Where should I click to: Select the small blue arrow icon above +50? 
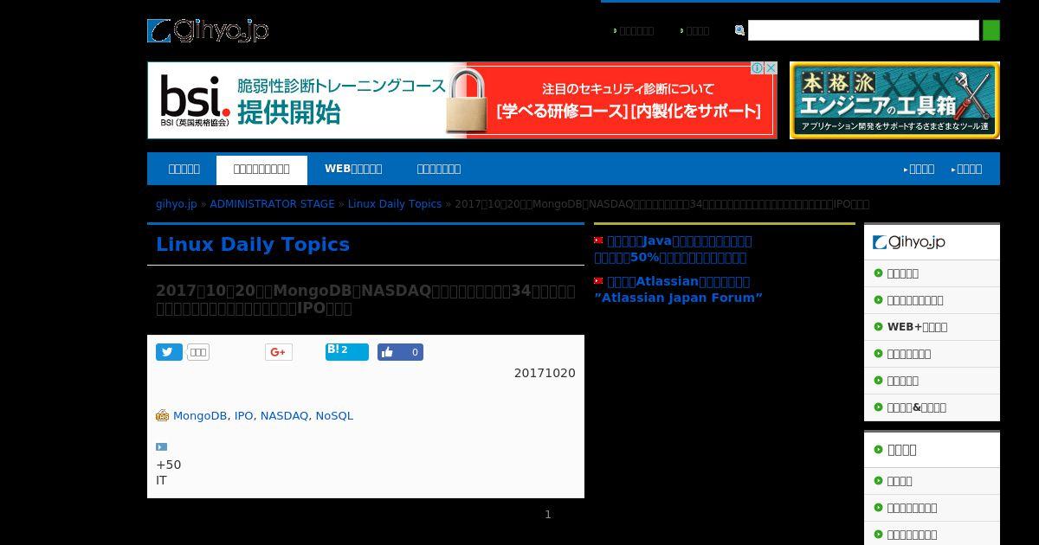[x=161, y=447]
